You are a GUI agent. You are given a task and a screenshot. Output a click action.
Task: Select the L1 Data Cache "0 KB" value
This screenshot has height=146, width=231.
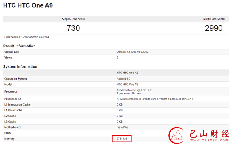[119, 110]
